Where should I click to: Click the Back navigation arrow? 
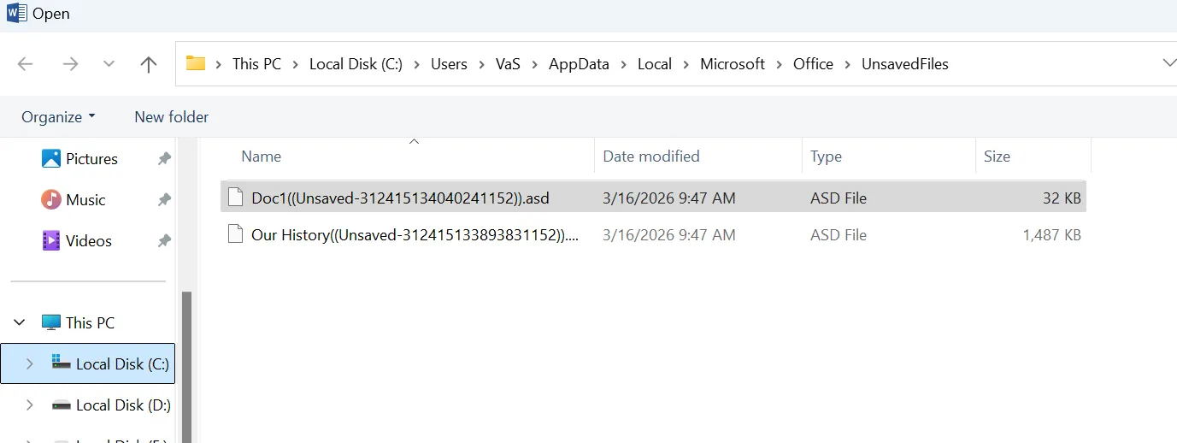[x=26, y=64]
